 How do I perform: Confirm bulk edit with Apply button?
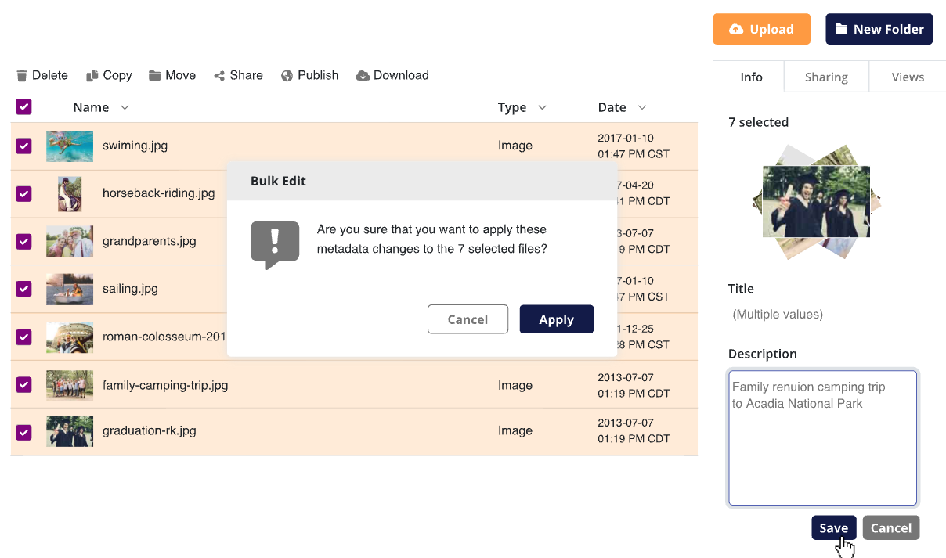[x=556, y=319]
